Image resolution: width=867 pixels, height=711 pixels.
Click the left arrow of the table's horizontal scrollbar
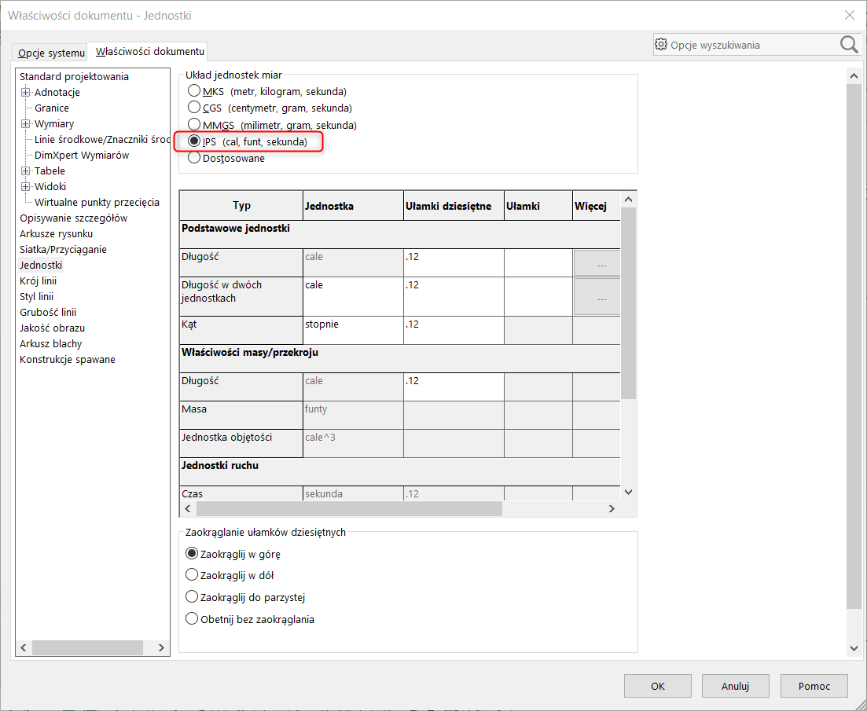point(187,508)
